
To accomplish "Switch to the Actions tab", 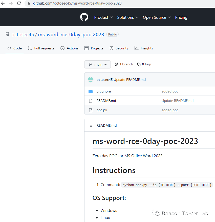I will pyautogui.click(x=69, y=48).
